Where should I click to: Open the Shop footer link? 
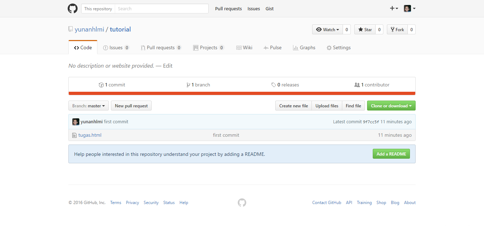[381, 203]
